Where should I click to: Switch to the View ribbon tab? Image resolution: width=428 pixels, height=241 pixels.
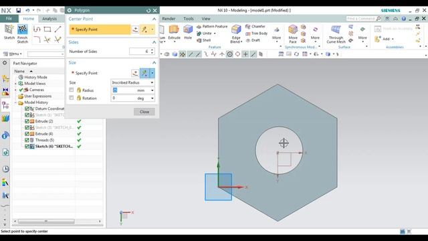(206, 19)
